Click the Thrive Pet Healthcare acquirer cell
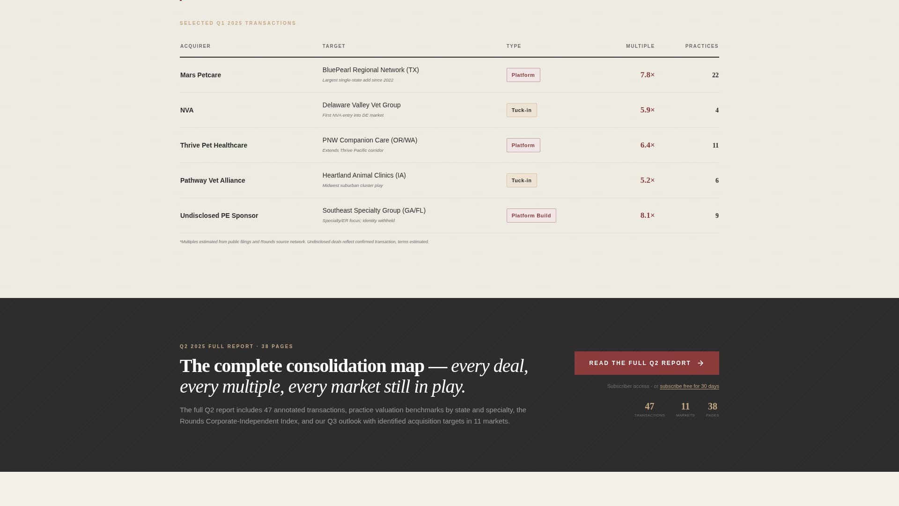This screenshot has width=899, height=506. pyautogui.click(x=214, y=145)
